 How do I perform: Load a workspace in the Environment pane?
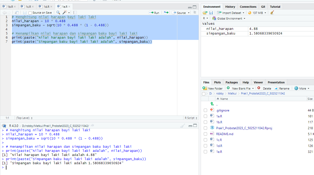click(205, 13)
